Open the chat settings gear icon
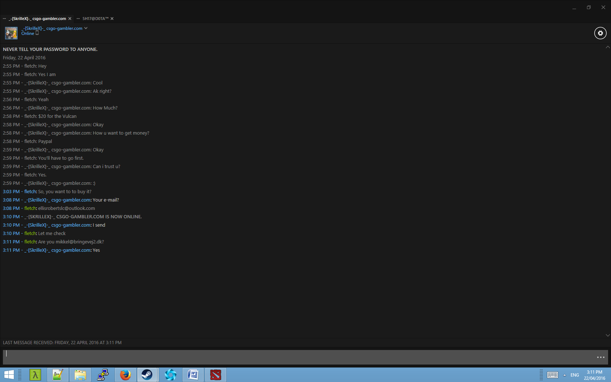This screenshot has width=611, height=382. [600, 33]
